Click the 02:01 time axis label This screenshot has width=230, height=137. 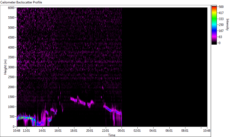pyautogui.click(x=137, y=131)
